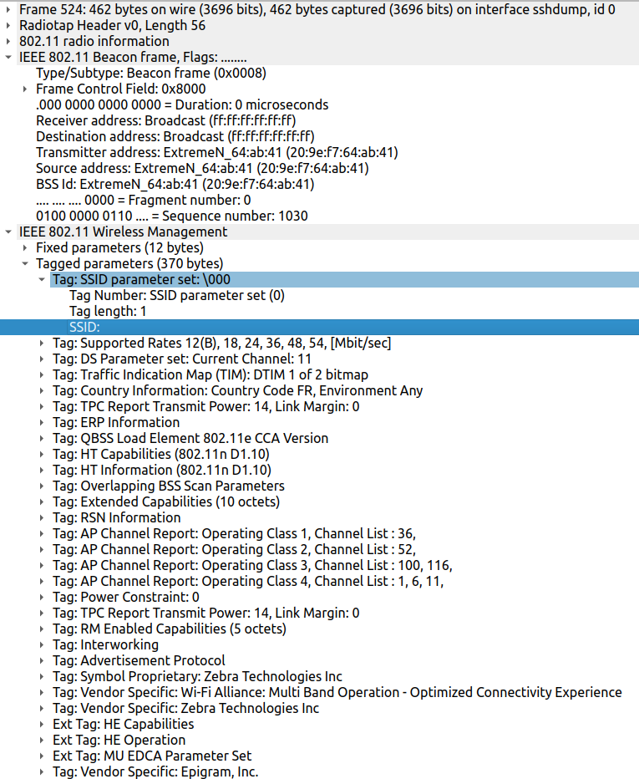Expand the Power Constraint: 0 tag
The width and height of the screenshot is (639, 779).
pos(42,598)
